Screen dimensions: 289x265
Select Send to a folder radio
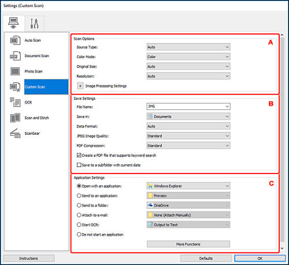pyautogui.click(x=79, y=205)
